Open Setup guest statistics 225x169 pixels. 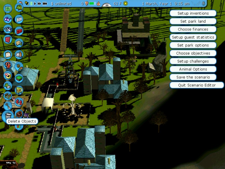tap(193, 37)
